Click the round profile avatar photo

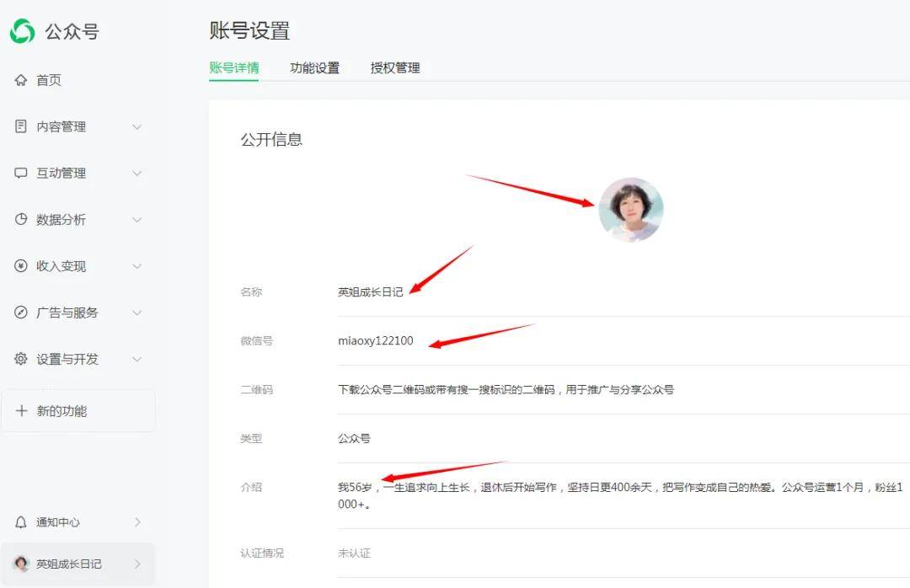[x=633, y=209]
